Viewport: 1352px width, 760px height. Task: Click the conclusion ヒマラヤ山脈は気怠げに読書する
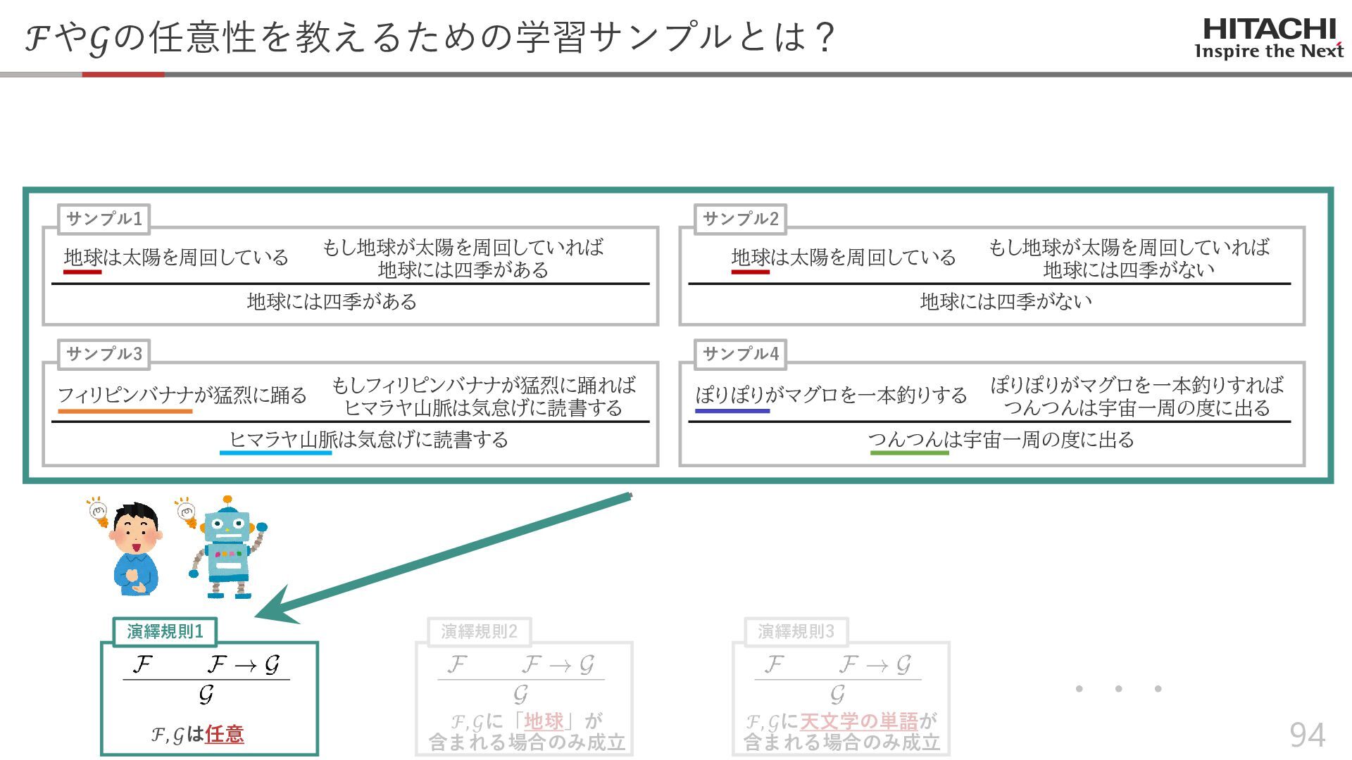pos(368,440)
